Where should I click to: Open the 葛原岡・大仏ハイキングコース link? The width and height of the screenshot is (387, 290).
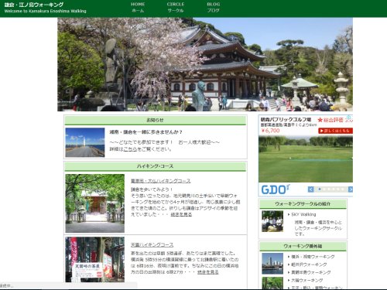(160, 181)
